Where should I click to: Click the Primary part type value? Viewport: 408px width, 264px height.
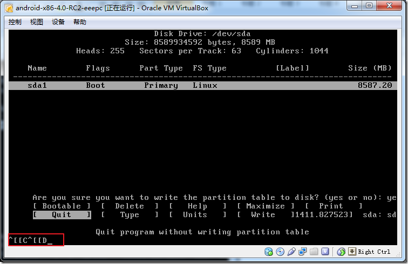click(x=161, y=86)
